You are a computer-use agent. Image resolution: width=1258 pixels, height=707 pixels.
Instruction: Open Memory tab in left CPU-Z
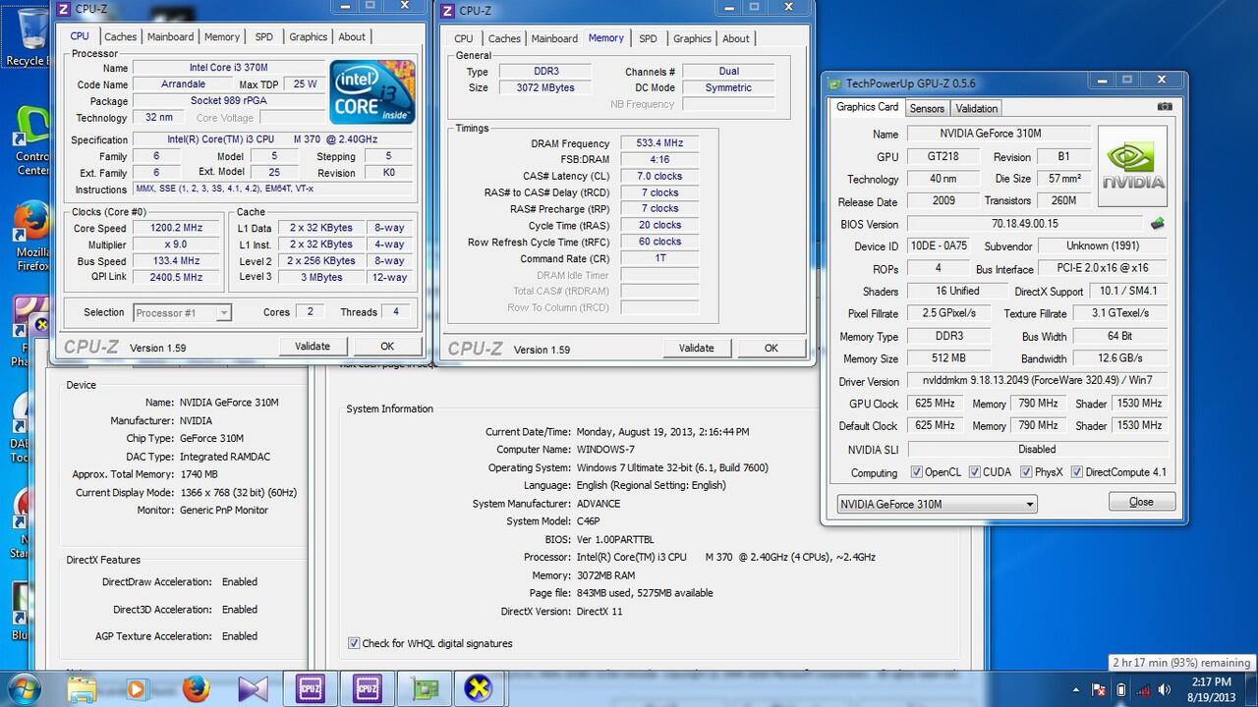(x=222, y=37)
